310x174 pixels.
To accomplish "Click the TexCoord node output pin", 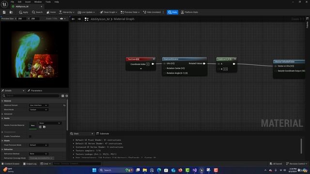I will click(x=153, y=64).
